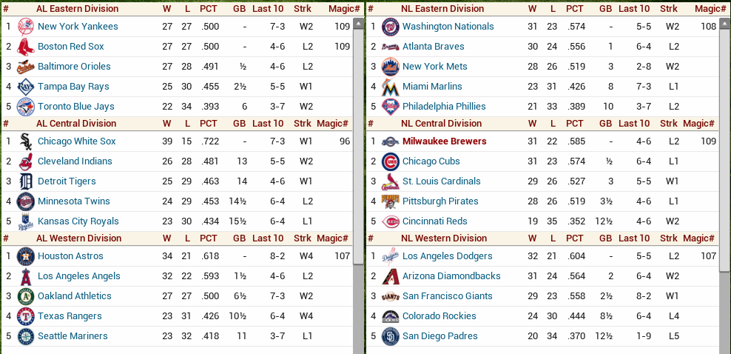Image resolution: width=731 pixels, height=354 pixels.
Task: Click the Chicago White Sox logo icon
Action: tap(26, 141)
